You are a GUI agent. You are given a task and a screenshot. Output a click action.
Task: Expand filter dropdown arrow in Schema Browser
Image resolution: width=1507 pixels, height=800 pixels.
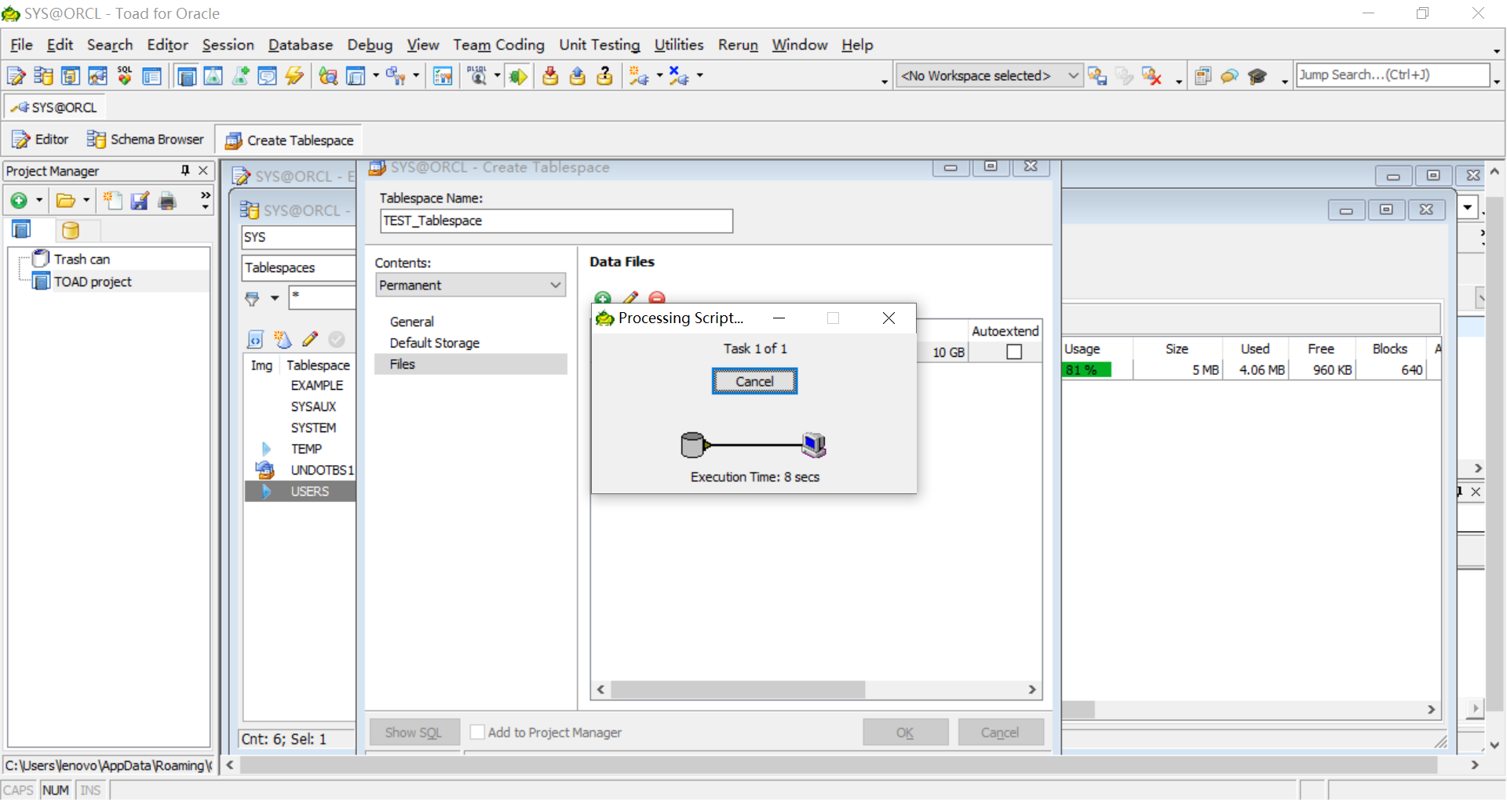tap(275, 298)
